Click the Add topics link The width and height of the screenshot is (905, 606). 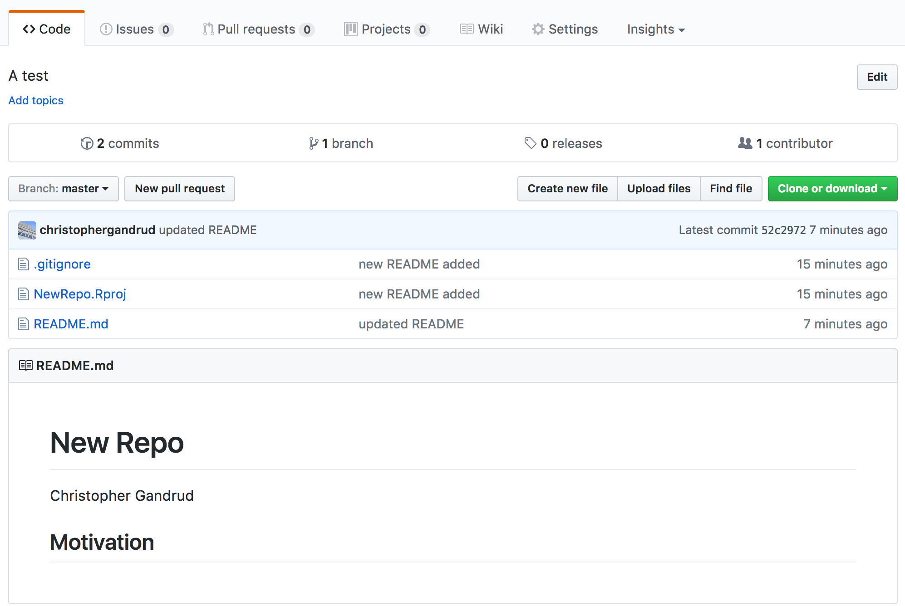pos(36,100)
